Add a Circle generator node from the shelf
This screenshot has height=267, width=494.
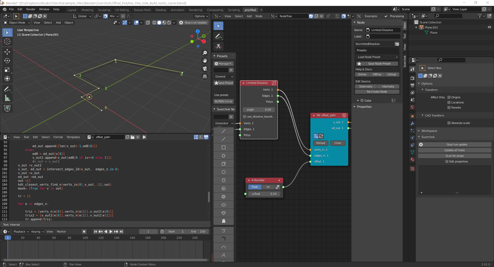point(223,172)
